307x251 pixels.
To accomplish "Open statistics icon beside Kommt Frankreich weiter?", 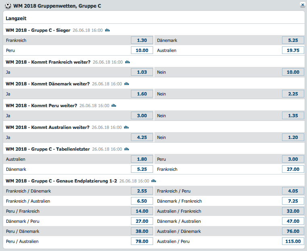I will (x=127, y=62).
